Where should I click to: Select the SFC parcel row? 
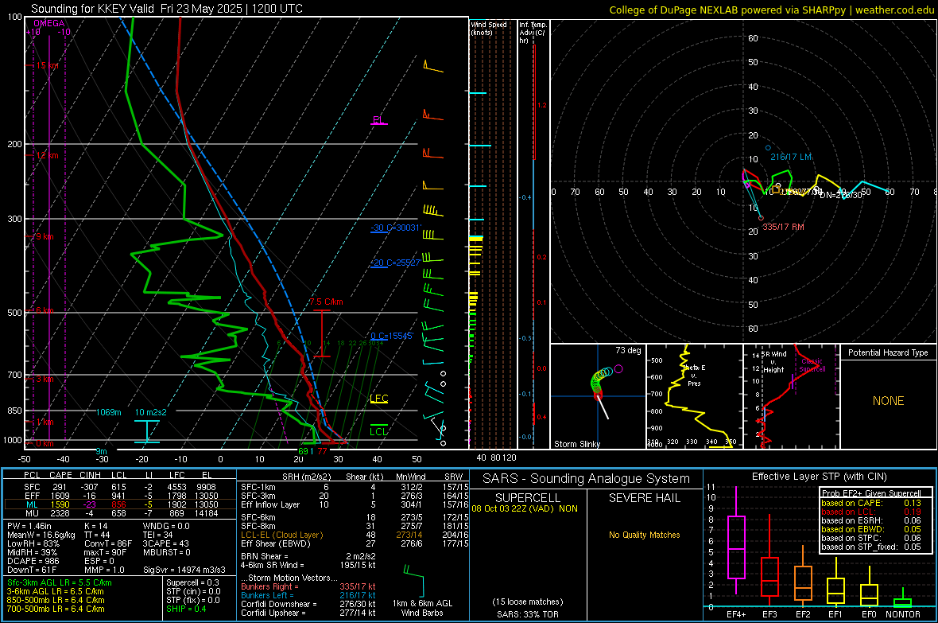[x=120, y=487]
